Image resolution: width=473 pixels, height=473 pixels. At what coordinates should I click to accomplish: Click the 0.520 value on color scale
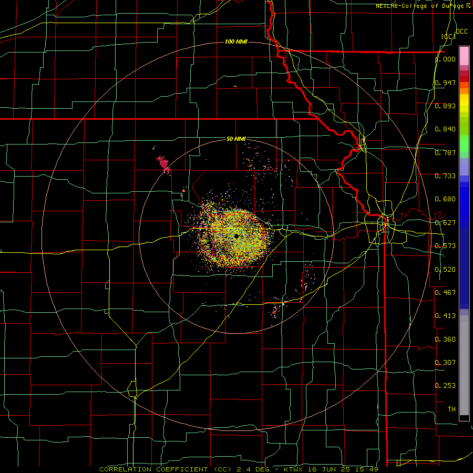coord(446,270)
